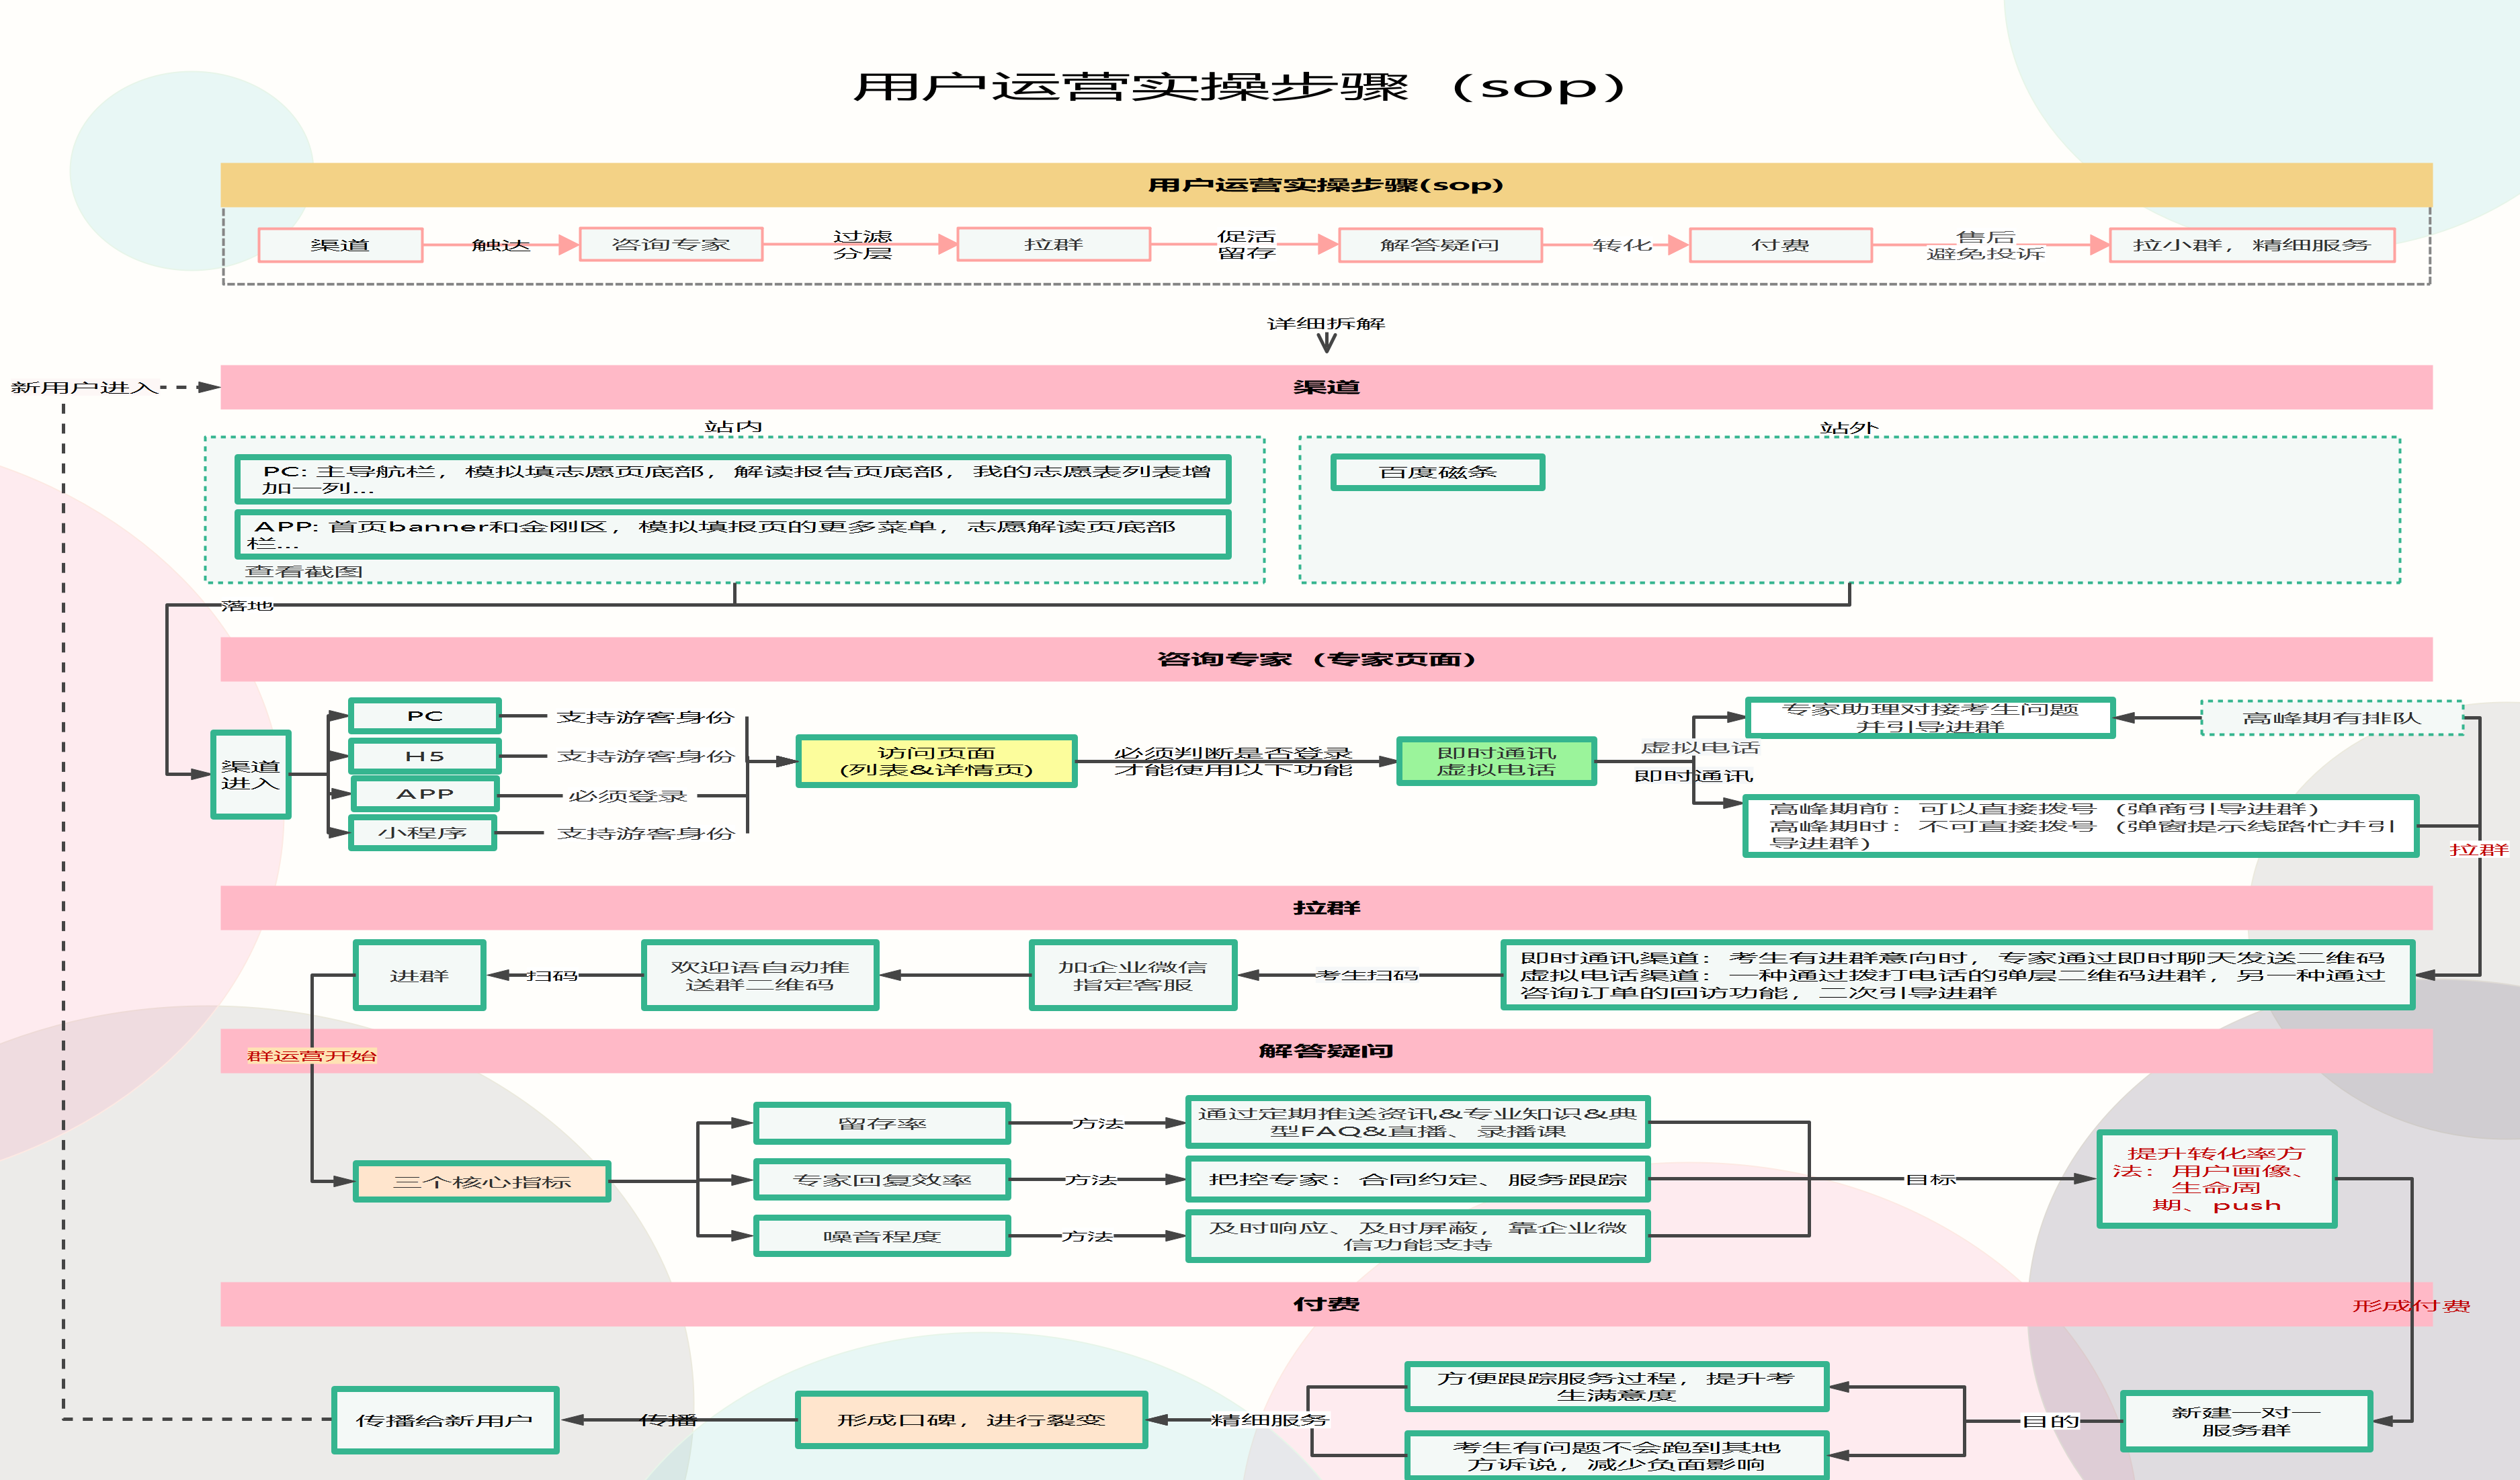
Task: Select the 新建一对一服务群 box
Action: (x=2246, y=1421)
